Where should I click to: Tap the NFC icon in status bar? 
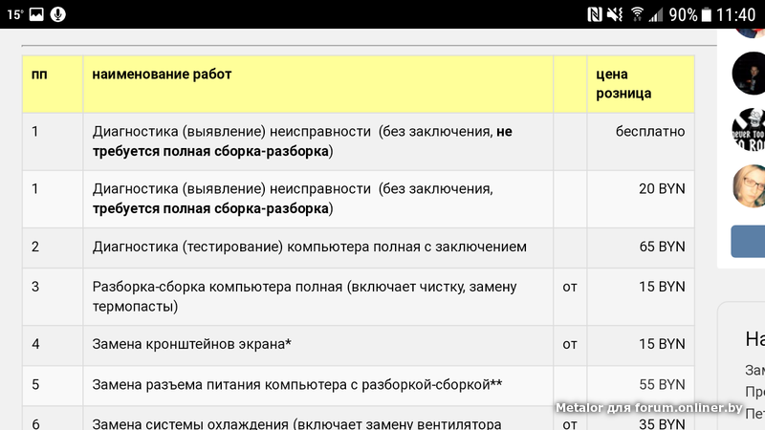coord(594,14)
